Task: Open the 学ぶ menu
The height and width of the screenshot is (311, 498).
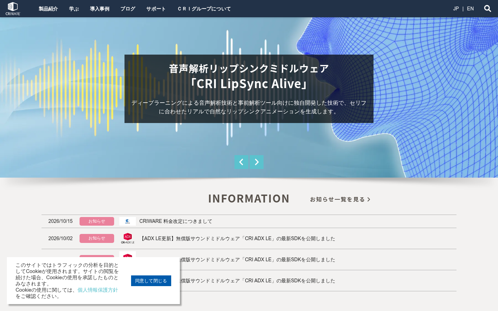Action: point(74,9)
